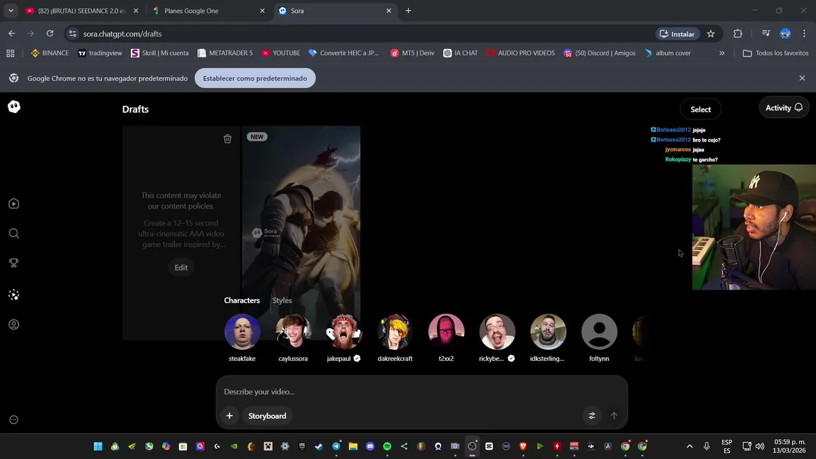The height and width of the screenshot is (459, 816).
Task: Open a new browser tab
Action: pos(408,11)
